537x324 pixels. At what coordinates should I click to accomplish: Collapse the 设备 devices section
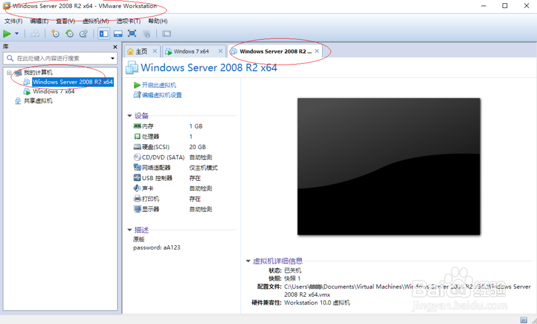[x=129, y=116]
